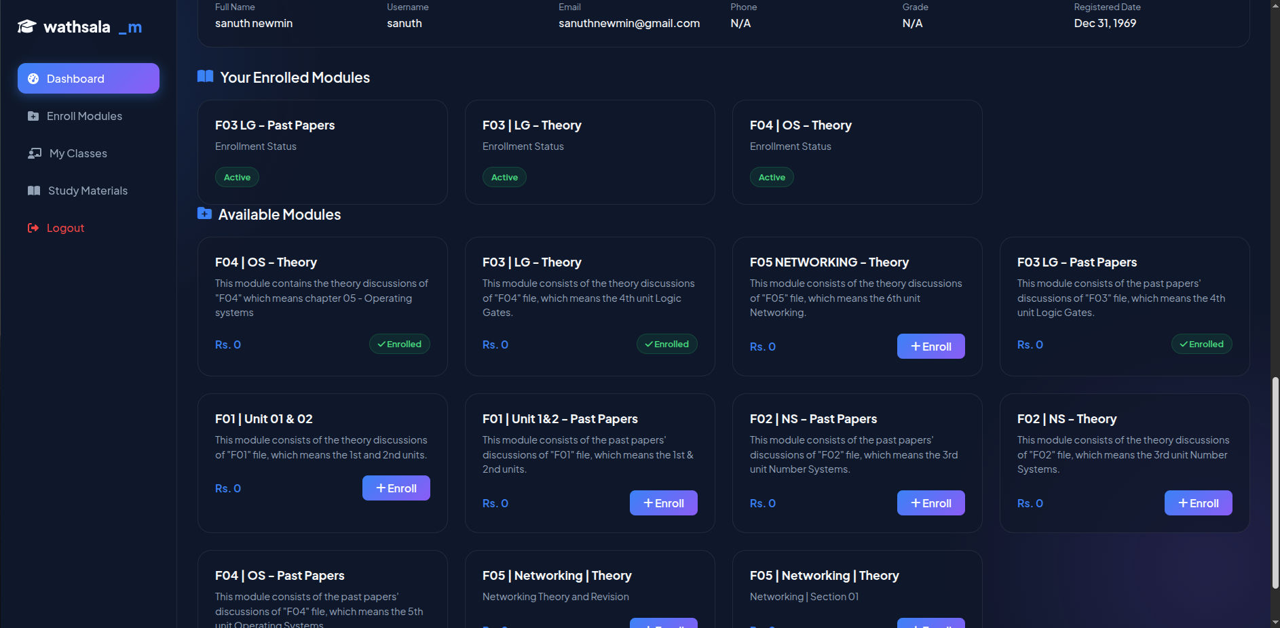Enroll in F02 | NS - Past Papers
The width and height of the screenshot is (1280, 628).
(930, 503)
